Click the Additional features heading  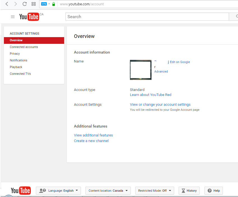90,126
